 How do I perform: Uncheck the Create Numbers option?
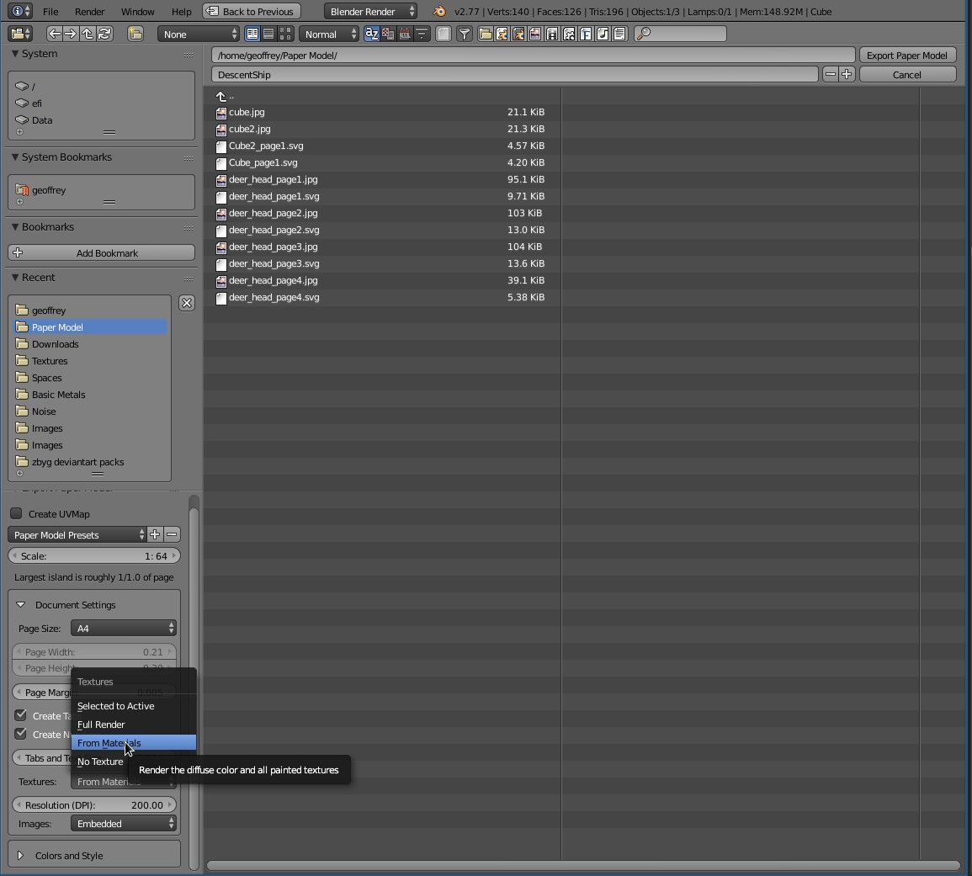(19, 735)
